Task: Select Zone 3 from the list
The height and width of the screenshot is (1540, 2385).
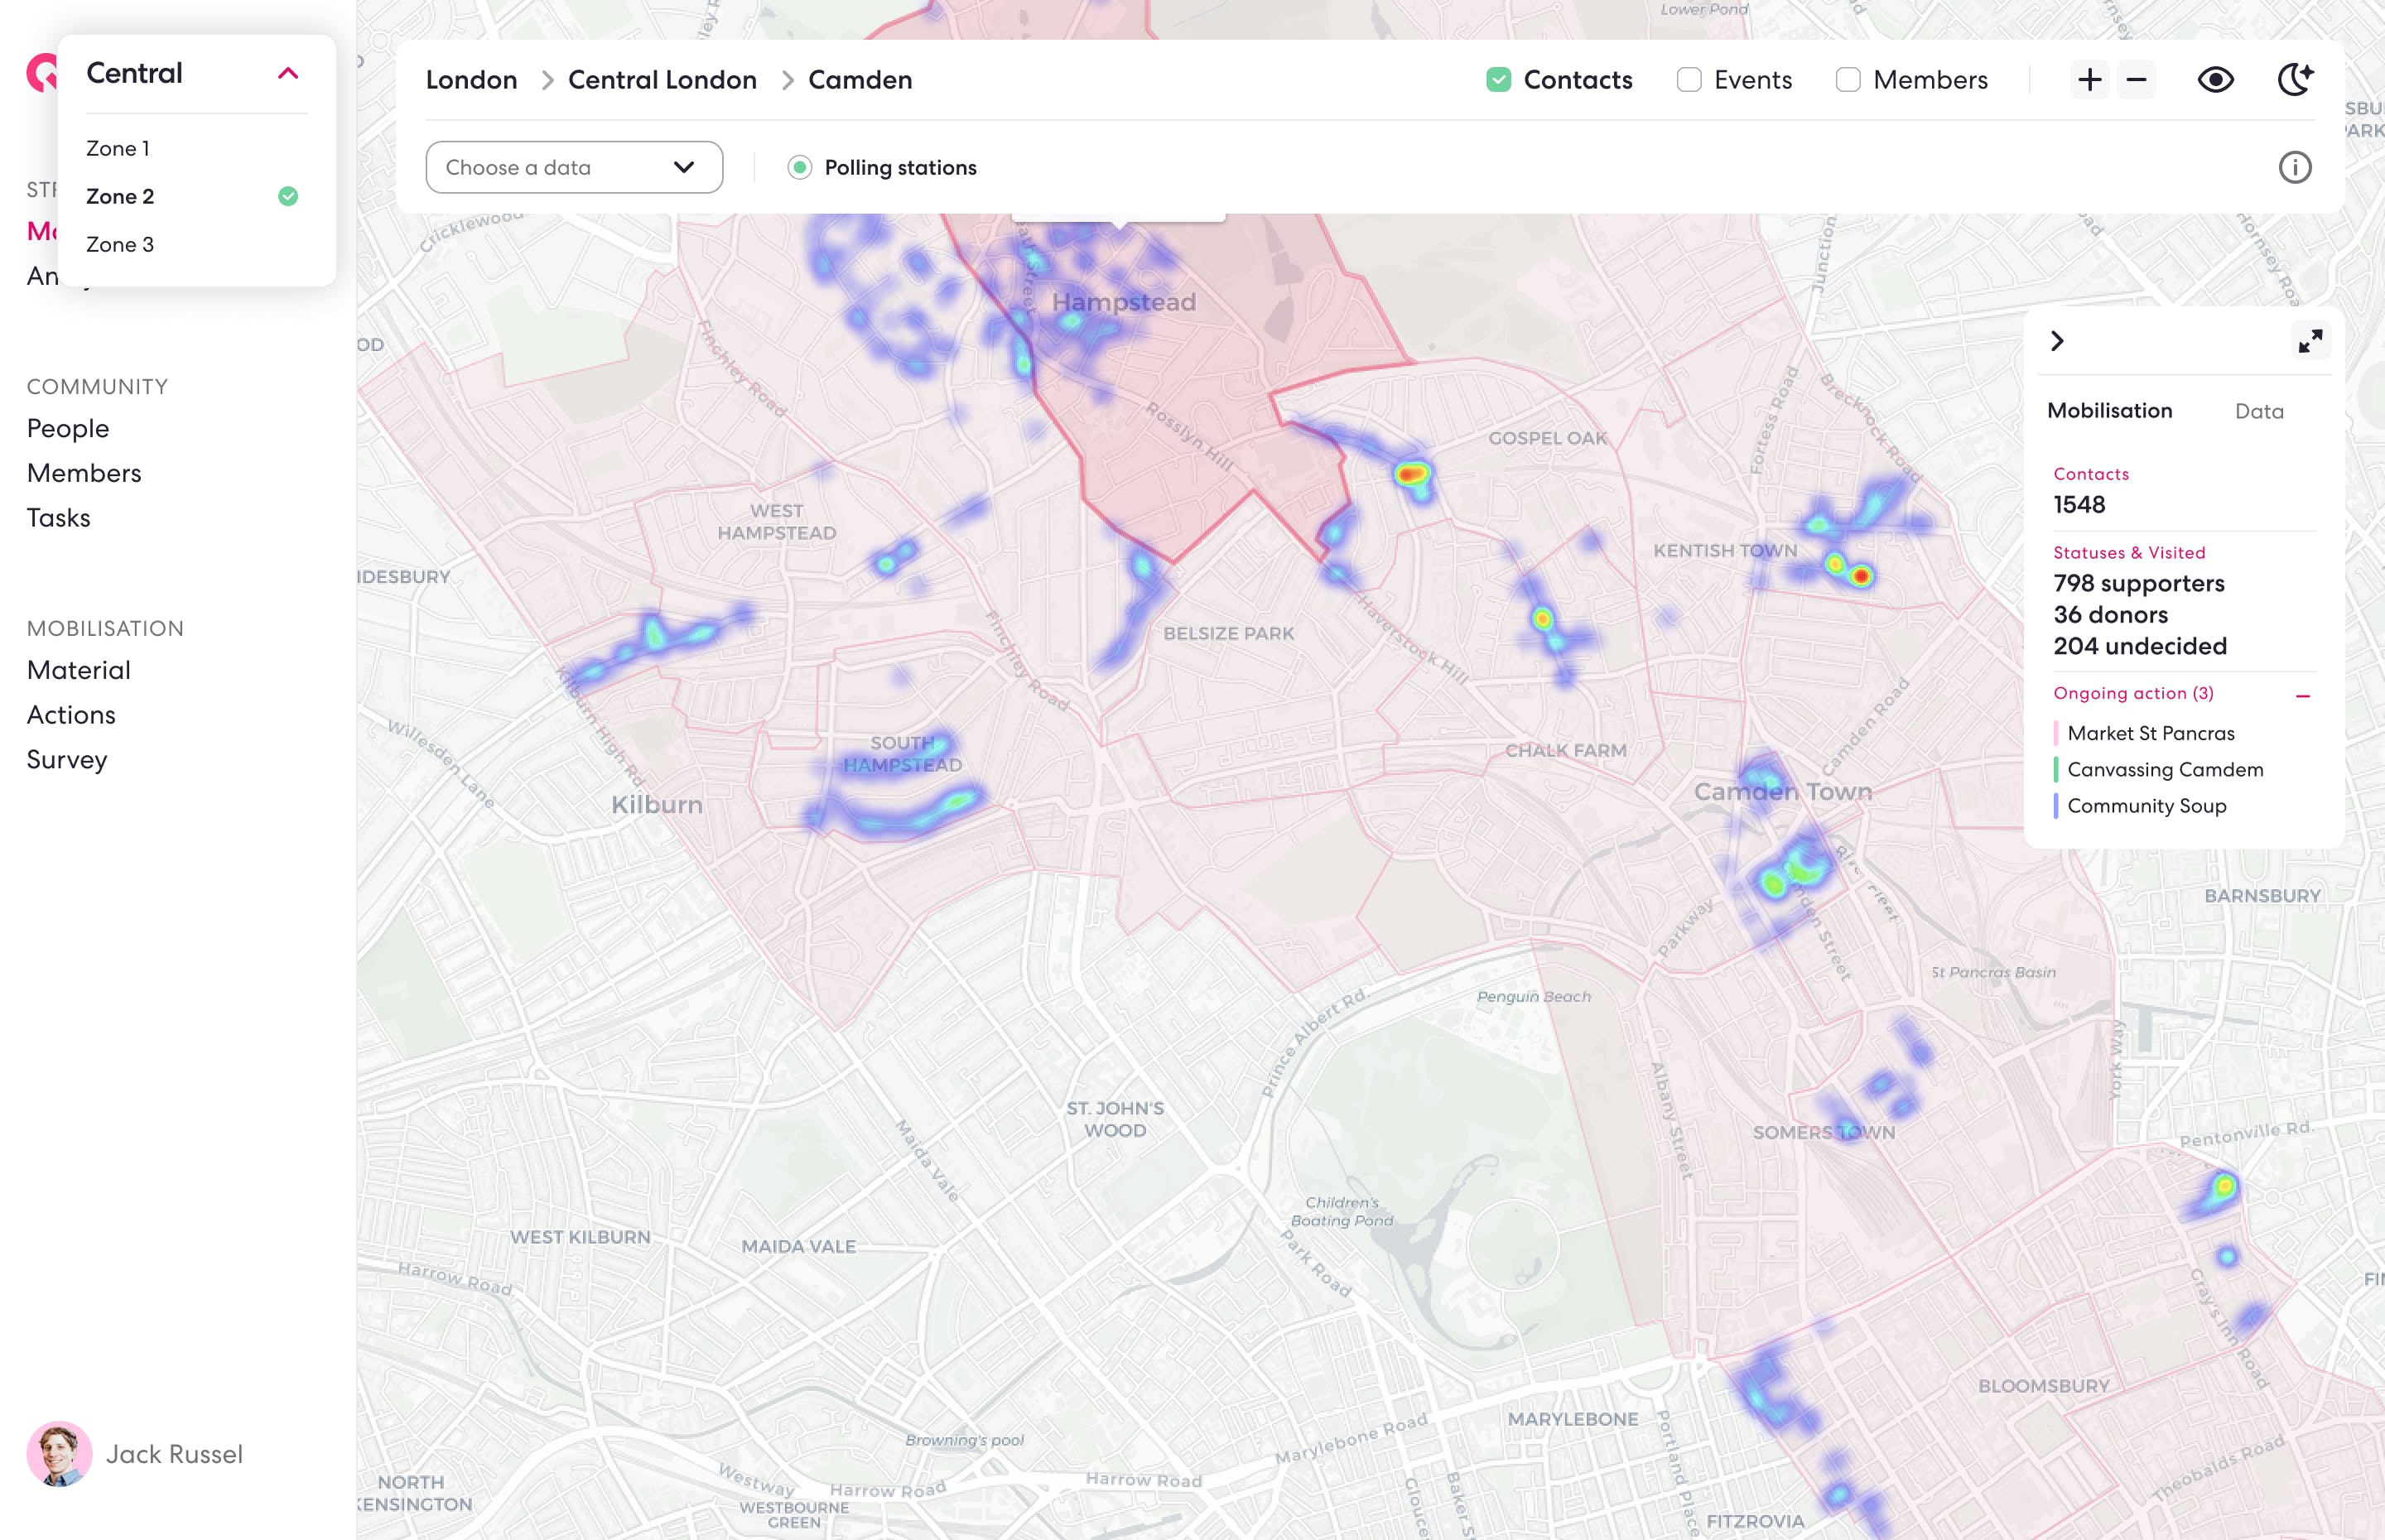Action: [x=120, y=244]
